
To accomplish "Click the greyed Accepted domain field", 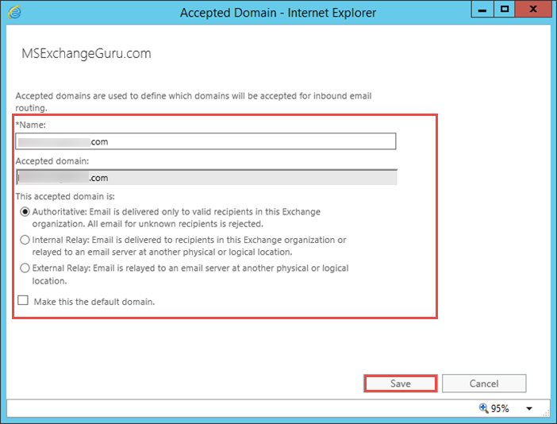I will [205, 178].
